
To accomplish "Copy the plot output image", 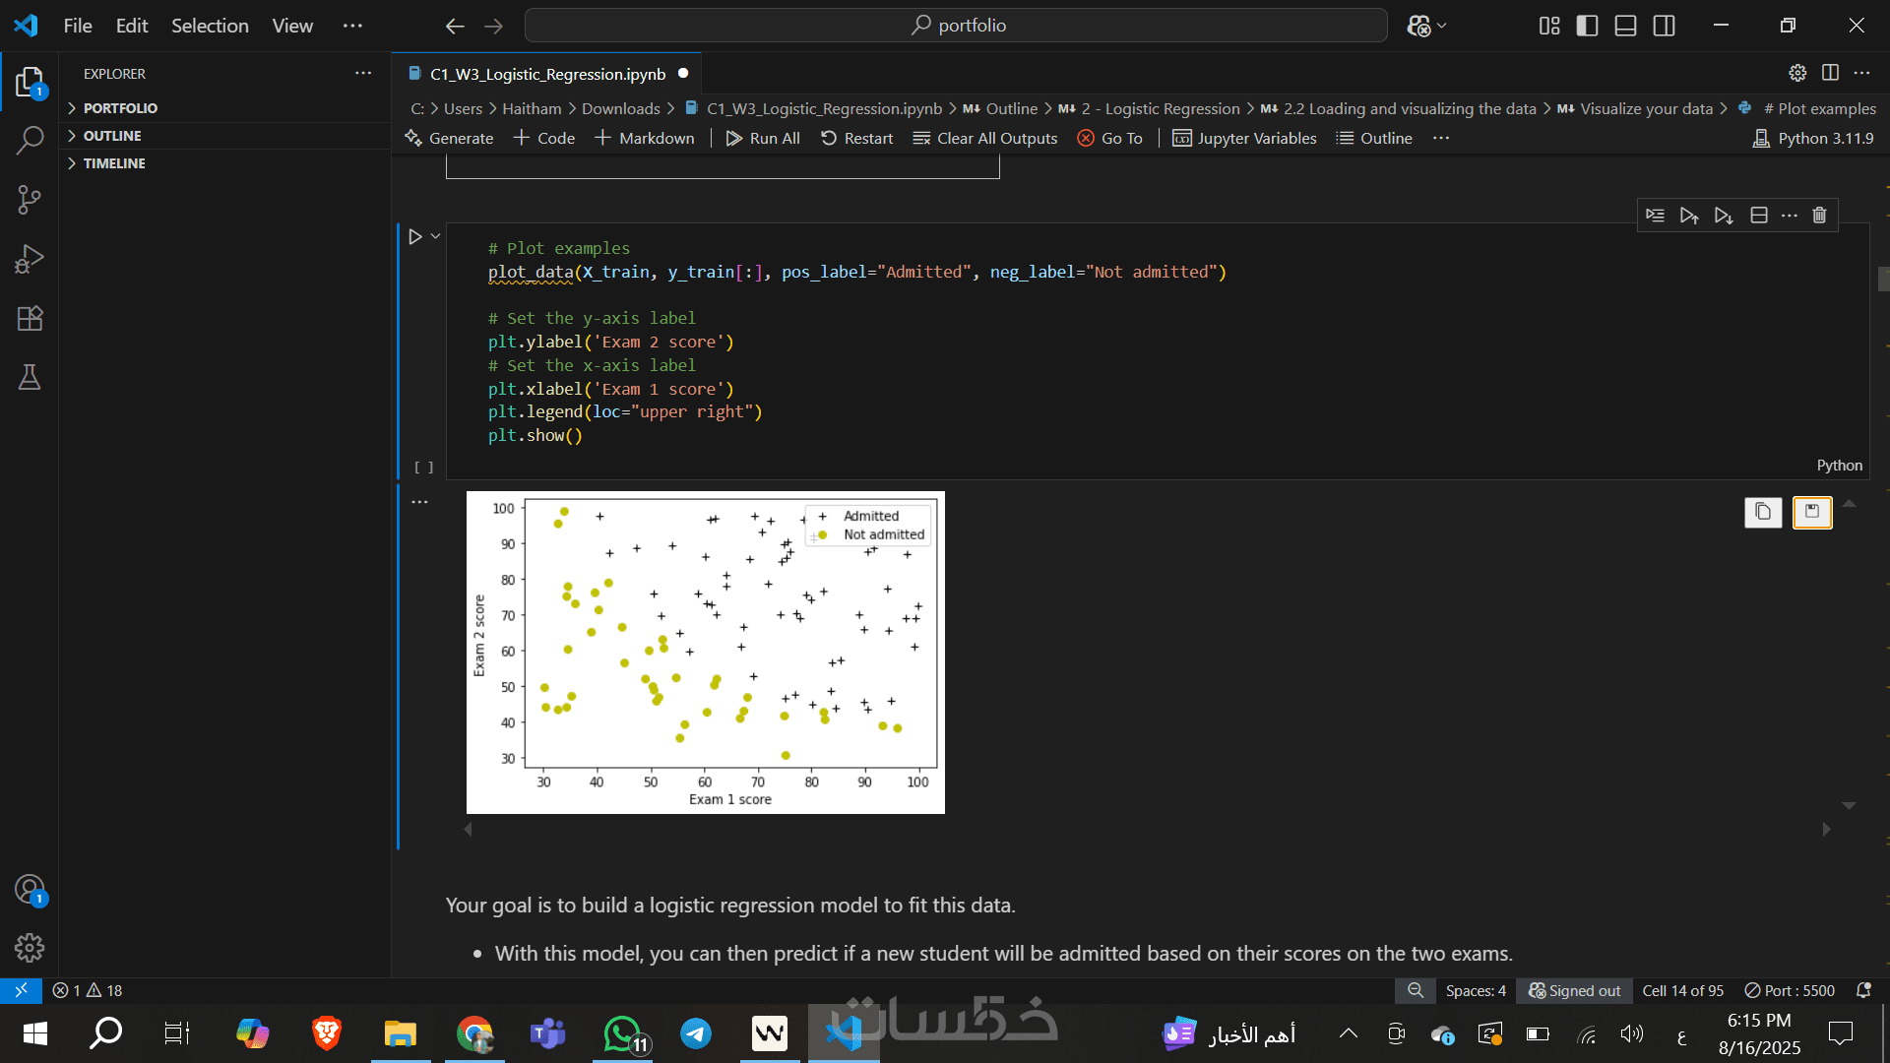I will (1763, 512).
